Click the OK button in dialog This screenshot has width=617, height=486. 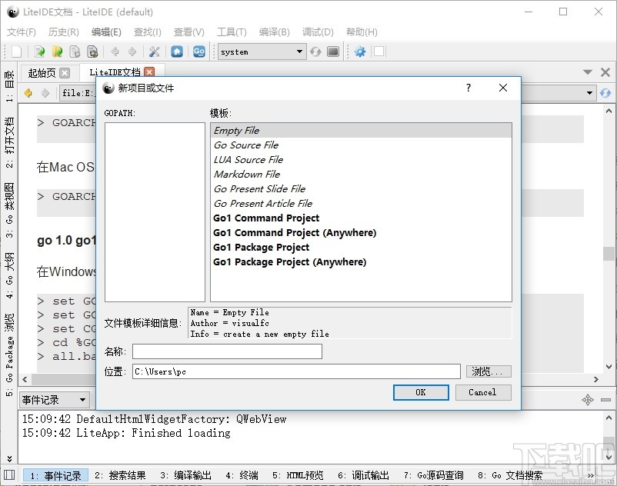tap(421, 392)
